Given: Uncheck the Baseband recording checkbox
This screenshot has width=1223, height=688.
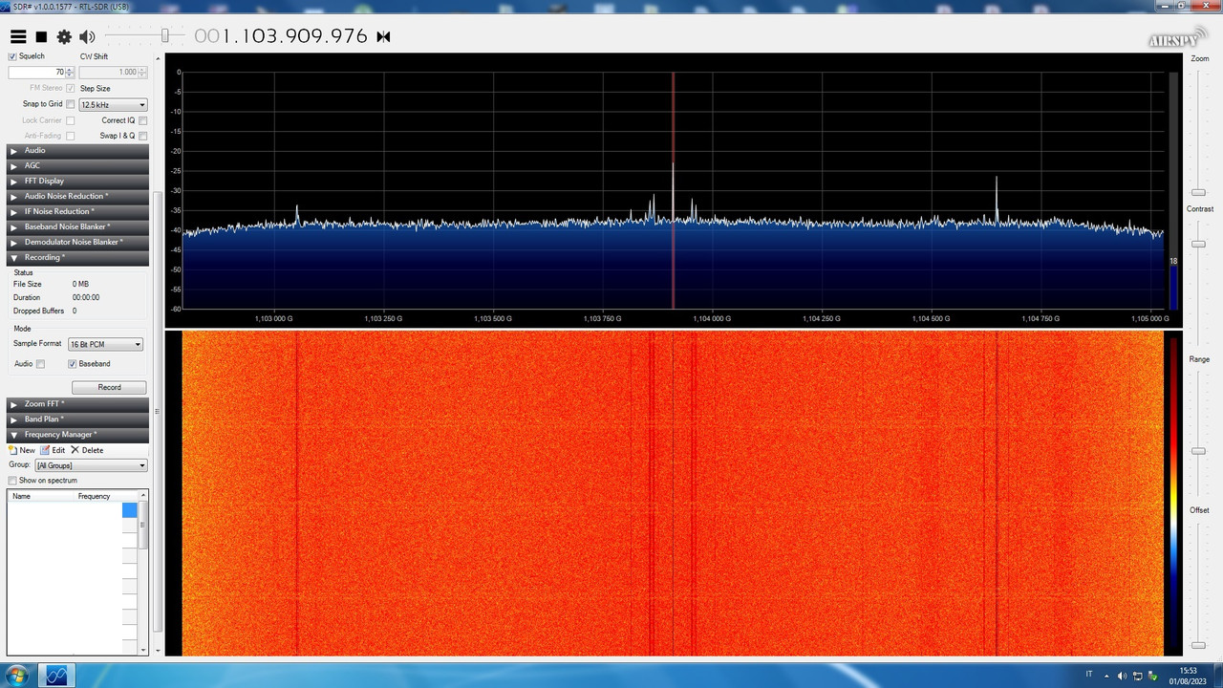Looking at the screenshot, I should point(72,364).
